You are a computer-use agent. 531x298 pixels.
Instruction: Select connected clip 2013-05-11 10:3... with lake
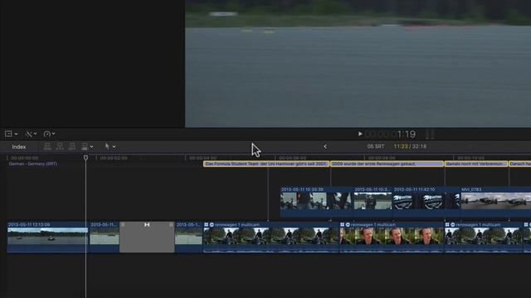click(373, 202)
